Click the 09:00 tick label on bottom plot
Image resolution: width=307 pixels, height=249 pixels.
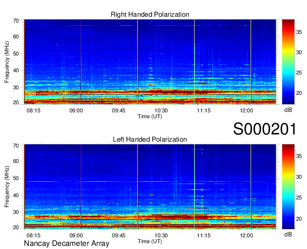[x=76, y=235]
